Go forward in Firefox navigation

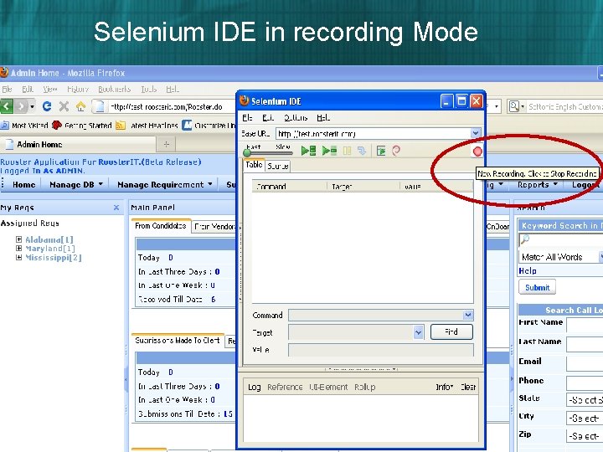pyautogui.click(x=21, y=106)
